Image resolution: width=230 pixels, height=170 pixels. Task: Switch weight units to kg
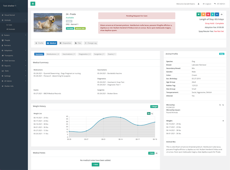[x=152, y=113]
